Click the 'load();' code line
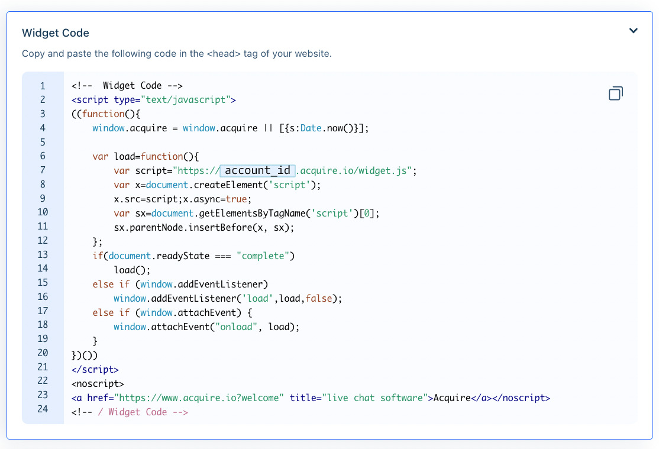 132,270
